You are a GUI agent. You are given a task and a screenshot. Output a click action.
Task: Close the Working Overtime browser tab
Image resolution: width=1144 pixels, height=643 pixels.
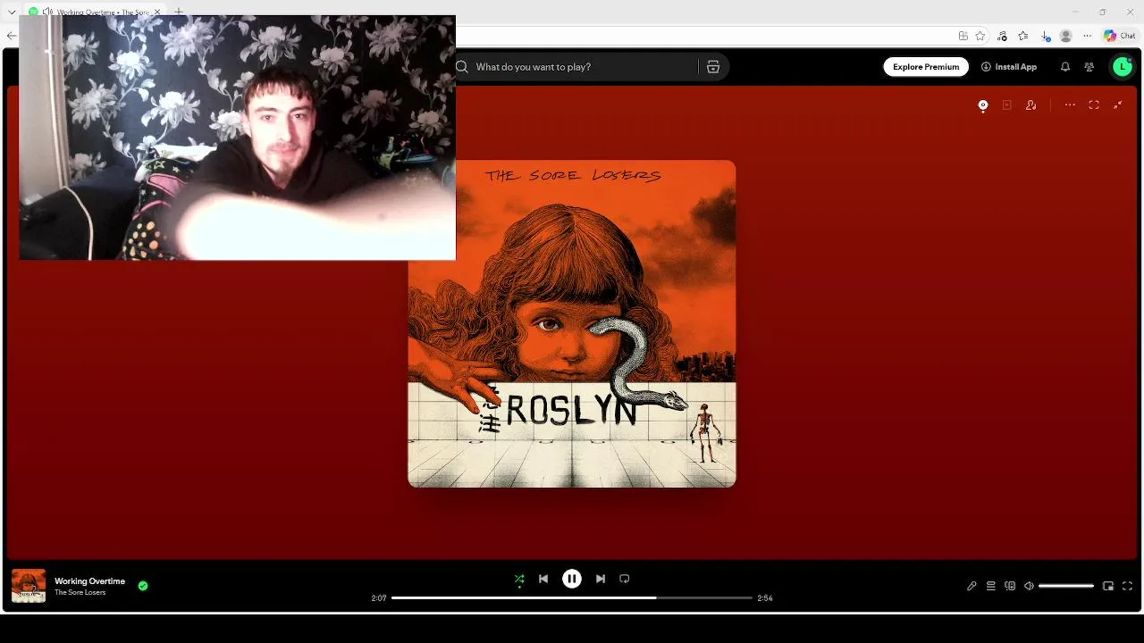[x=157, y=12]
